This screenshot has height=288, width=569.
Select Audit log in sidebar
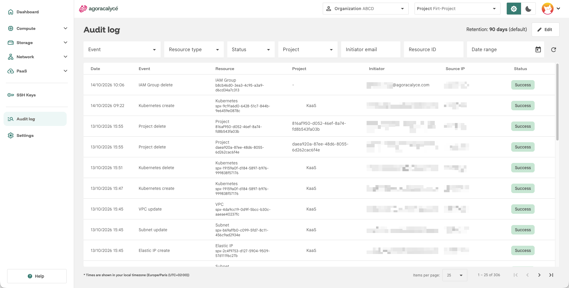pyautogui.click(x=35, y=119)
